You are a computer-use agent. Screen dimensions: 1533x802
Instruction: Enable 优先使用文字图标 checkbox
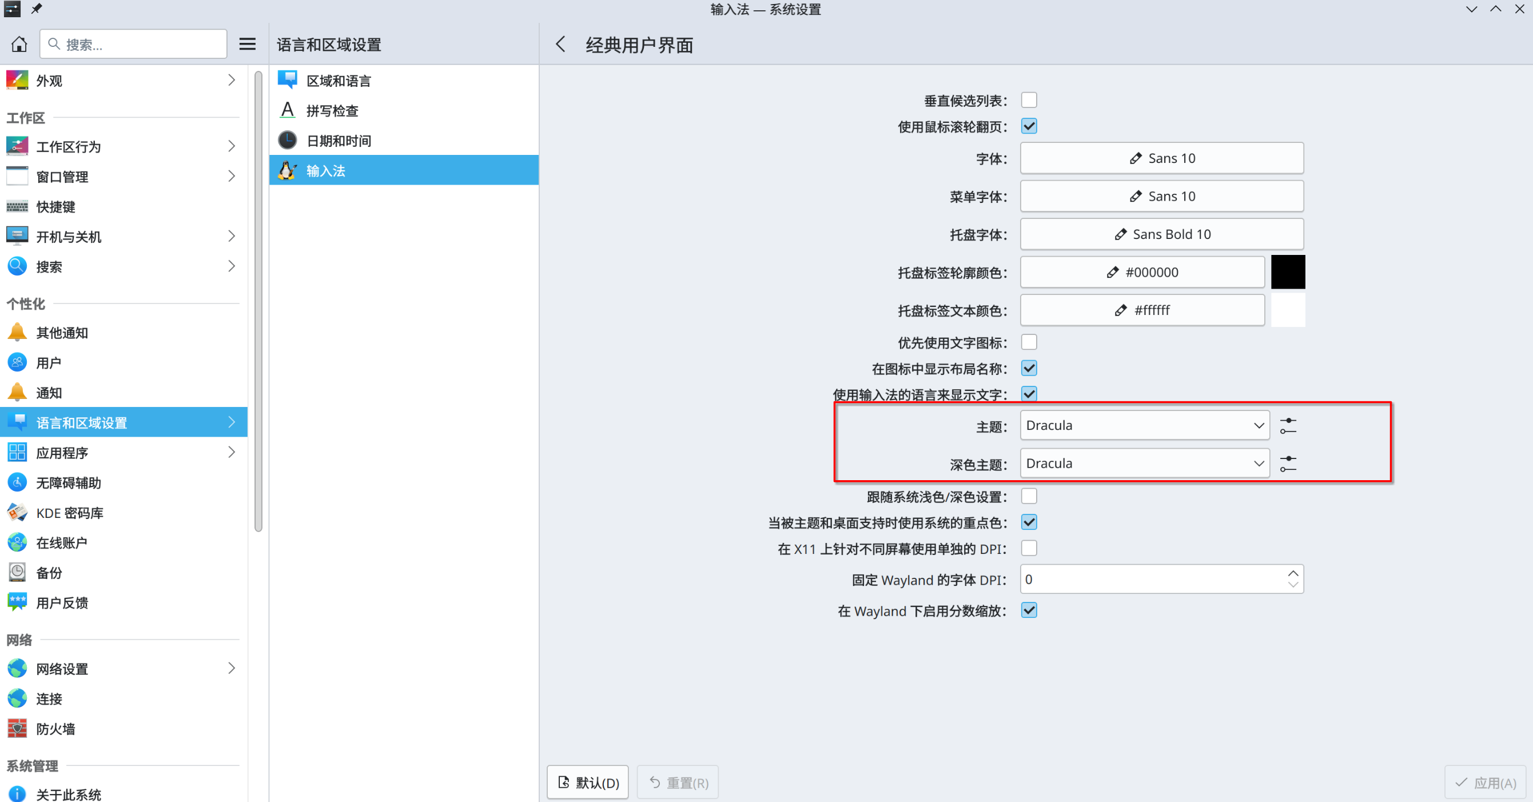click(1029, 342)
